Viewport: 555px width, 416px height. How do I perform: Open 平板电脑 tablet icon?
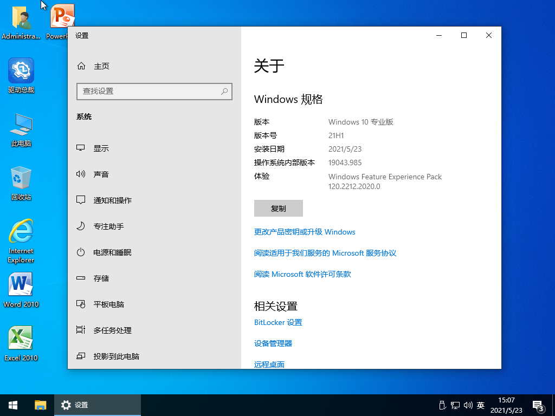[x=81, y=304]
